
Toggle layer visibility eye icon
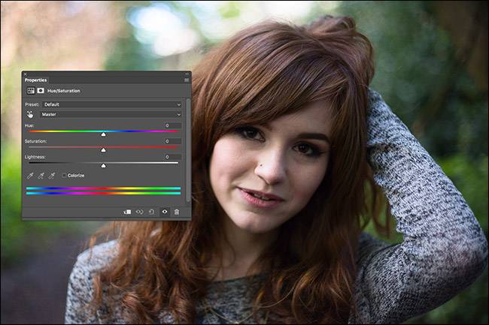click(165, 212)
